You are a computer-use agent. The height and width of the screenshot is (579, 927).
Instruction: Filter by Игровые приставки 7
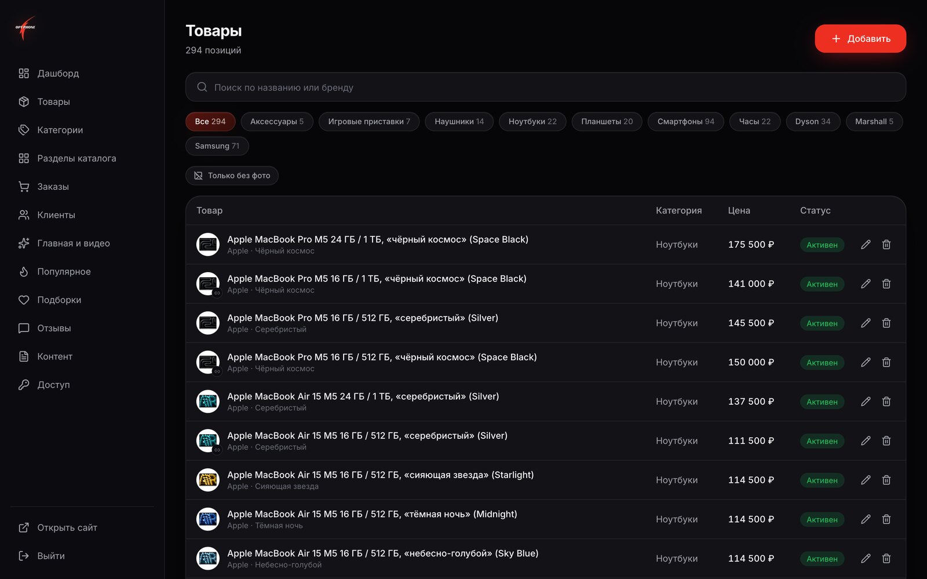coord(369,122)
